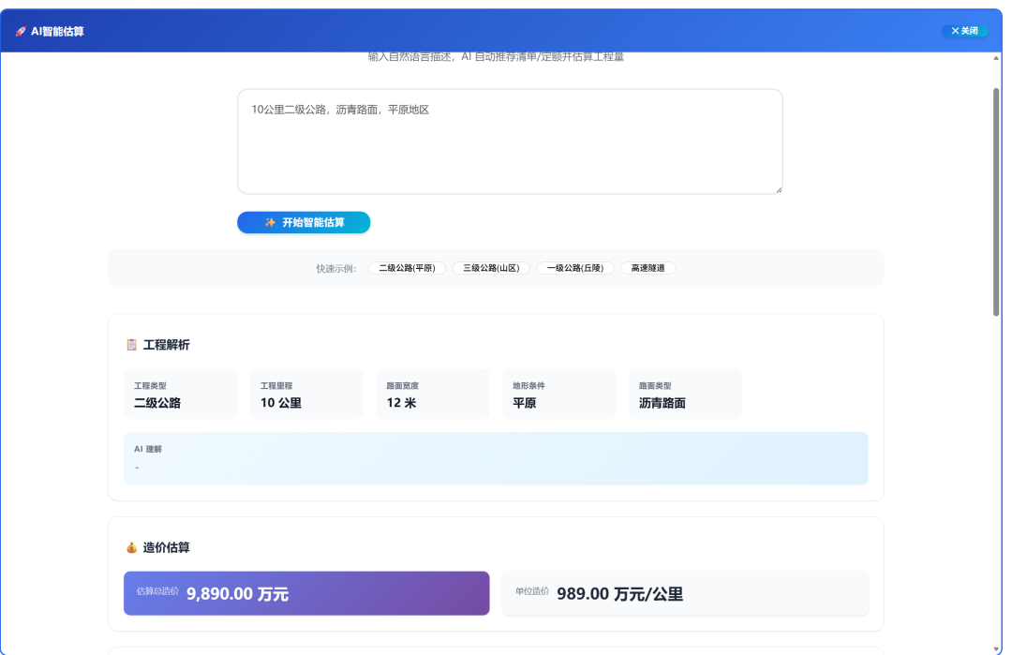The image size is (1012, 655).
Task: Click the scrollbar down arrow
Action: 996,648
